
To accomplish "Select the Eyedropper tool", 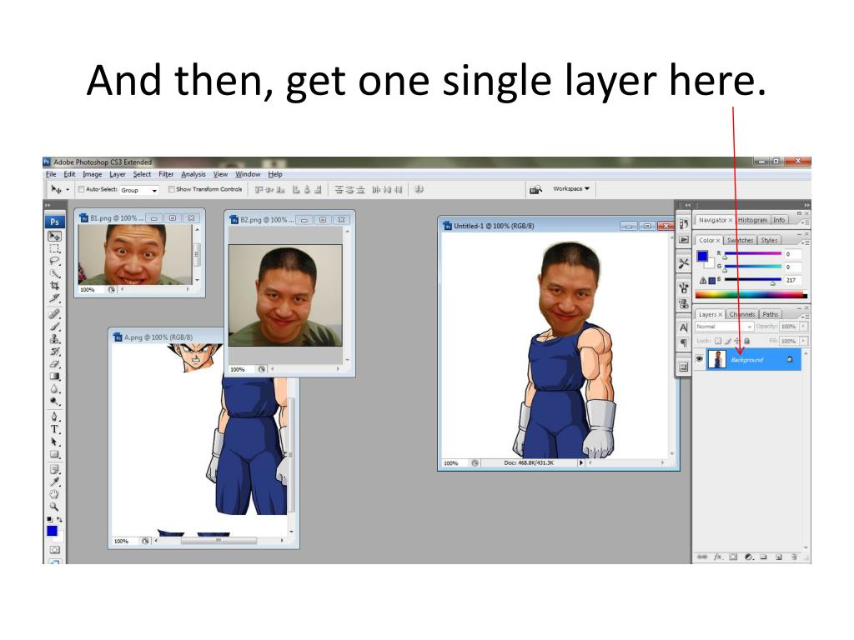I will click(54, 482).
